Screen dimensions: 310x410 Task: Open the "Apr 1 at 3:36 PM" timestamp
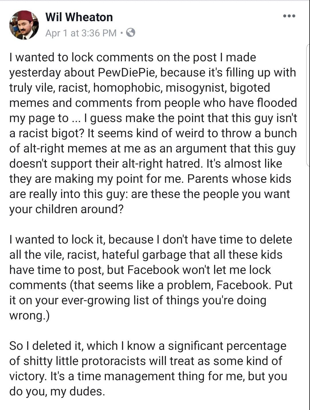[81, 33]
